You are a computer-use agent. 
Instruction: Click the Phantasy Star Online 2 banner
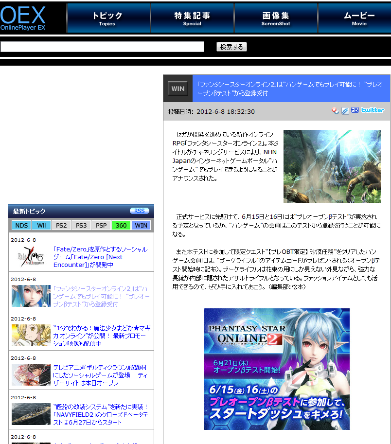(x=277, y=369)
